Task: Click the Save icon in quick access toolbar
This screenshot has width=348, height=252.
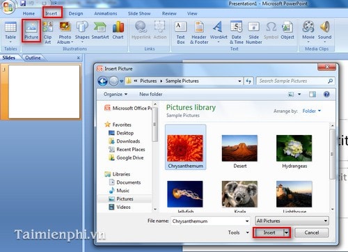Action: [23, 3]
